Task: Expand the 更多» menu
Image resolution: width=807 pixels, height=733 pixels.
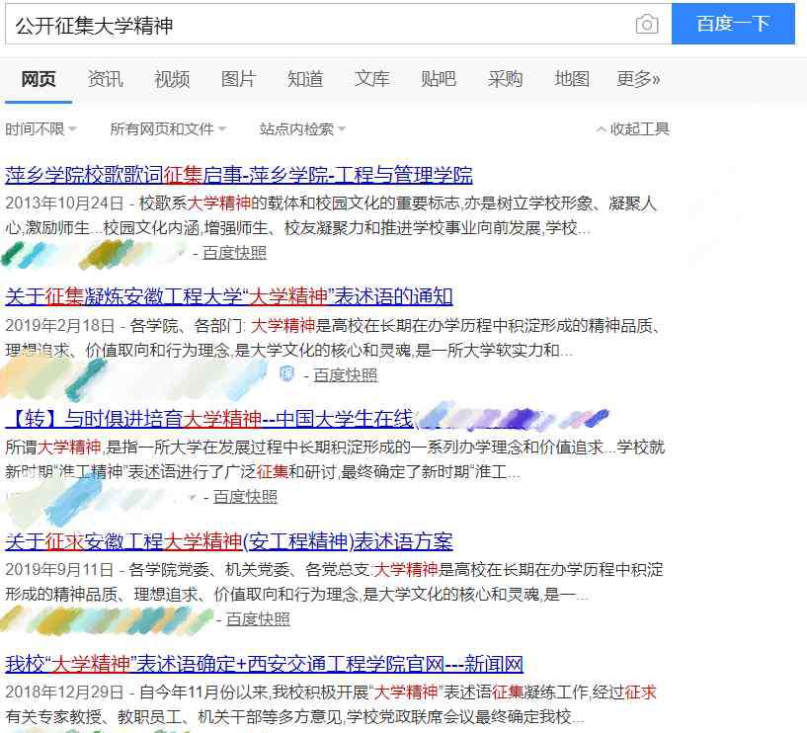Action: click(x=638, y=79)
